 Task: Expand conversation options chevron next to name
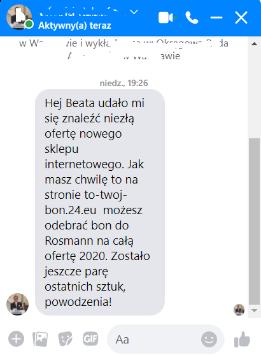click(x=134, y=12)
